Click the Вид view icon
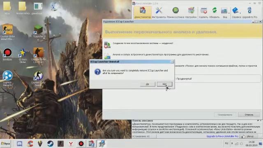The width and height of the screenshot is (263, 148). [224, 13]
